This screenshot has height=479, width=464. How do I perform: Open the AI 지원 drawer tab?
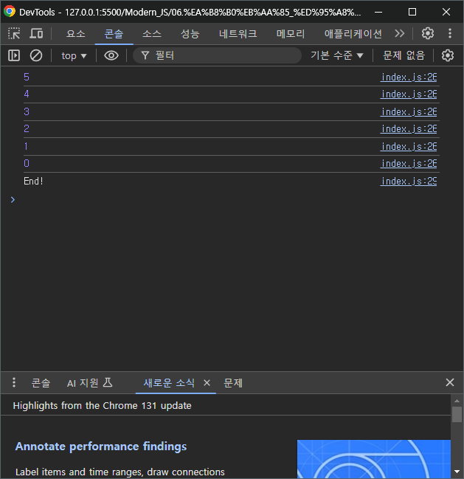coord(90,383)
